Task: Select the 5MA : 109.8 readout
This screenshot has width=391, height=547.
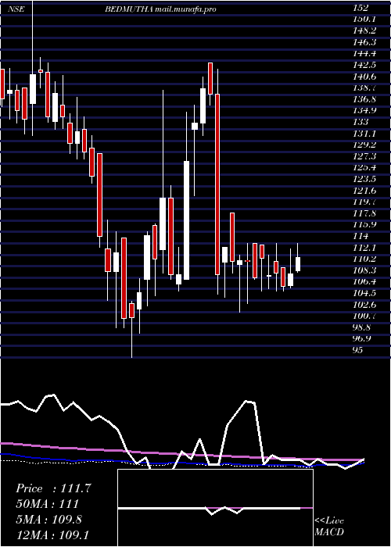Action: 48,519
